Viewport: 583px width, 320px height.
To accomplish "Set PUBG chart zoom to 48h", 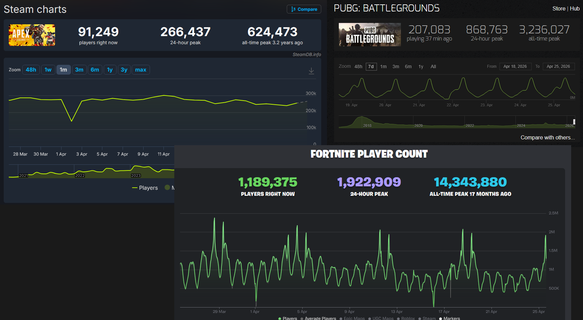I will 358,66.
